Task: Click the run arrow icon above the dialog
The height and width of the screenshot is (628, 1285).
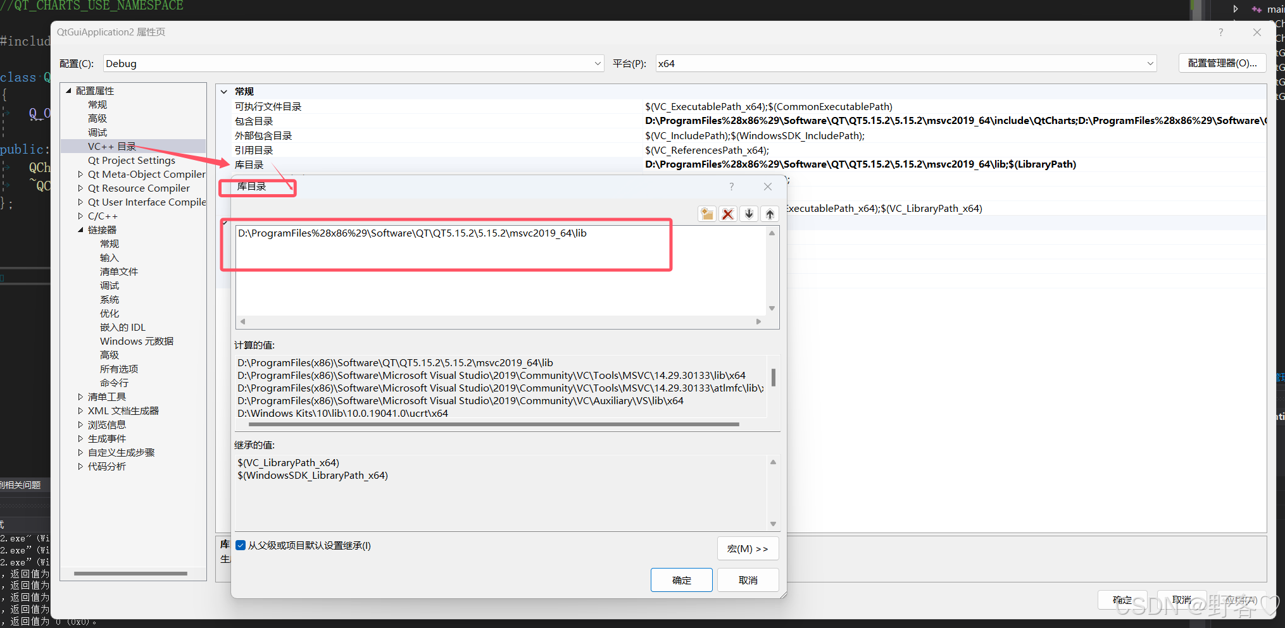Action: pos(1235,9)
